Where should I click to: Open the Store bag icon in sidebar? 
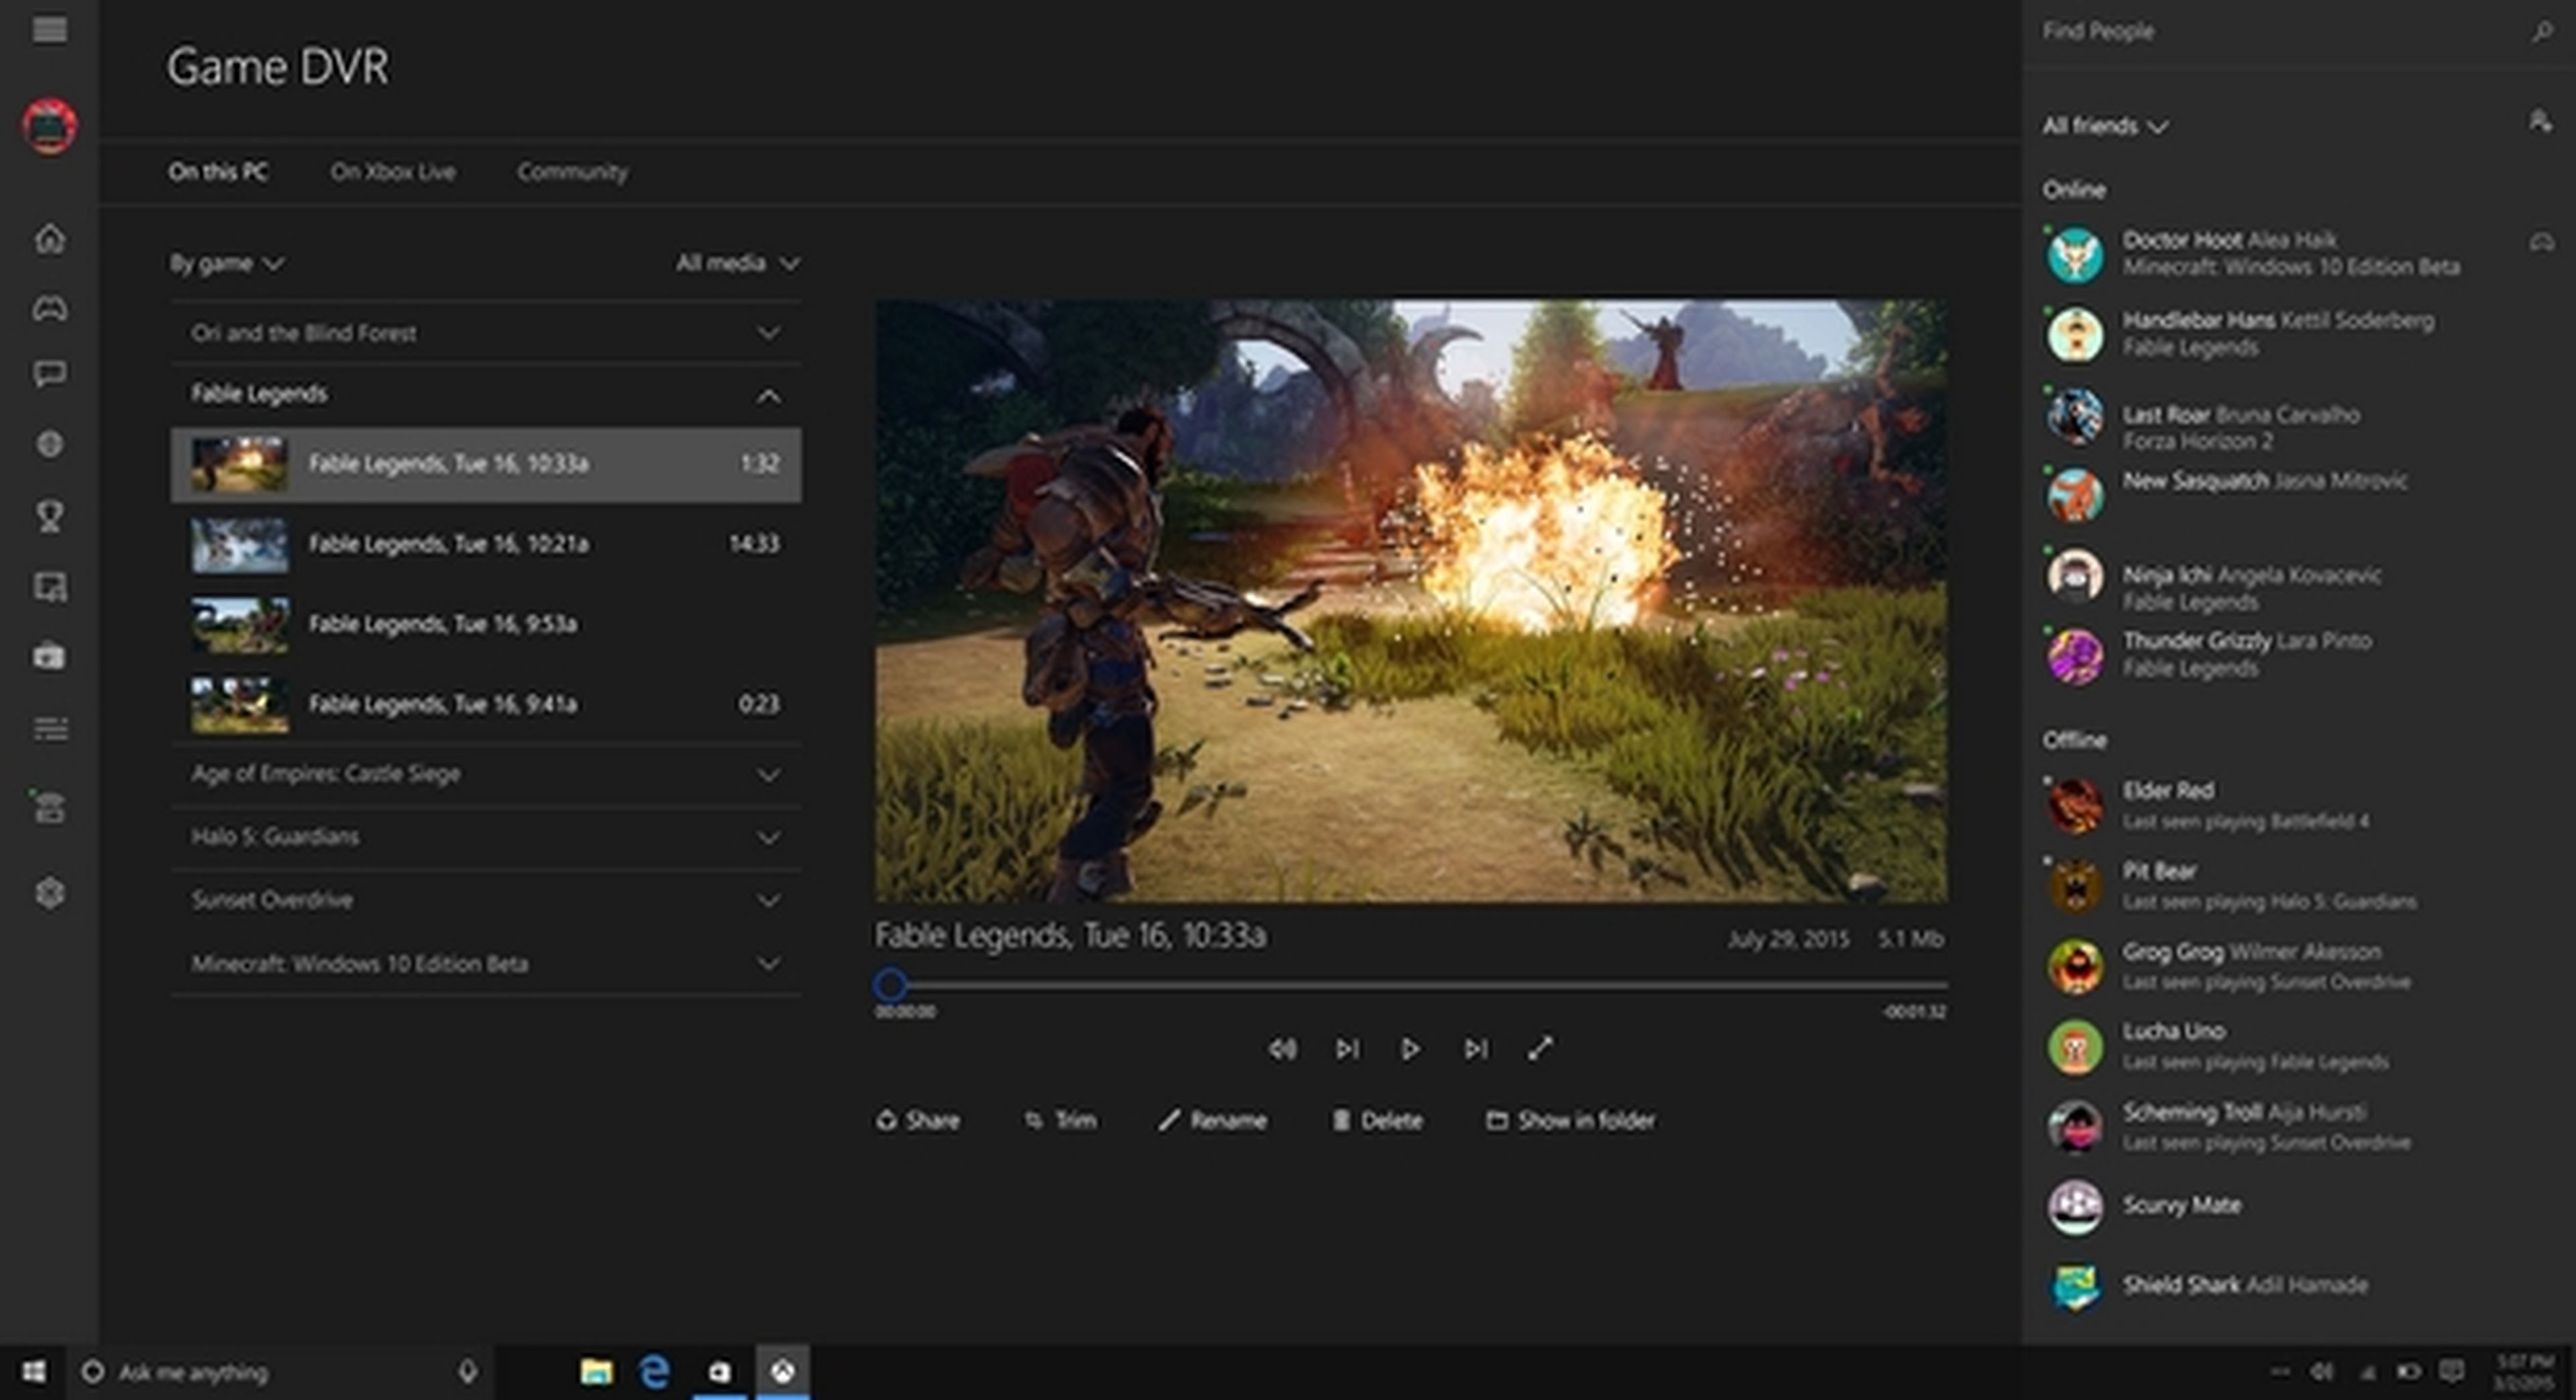point(50,656)
